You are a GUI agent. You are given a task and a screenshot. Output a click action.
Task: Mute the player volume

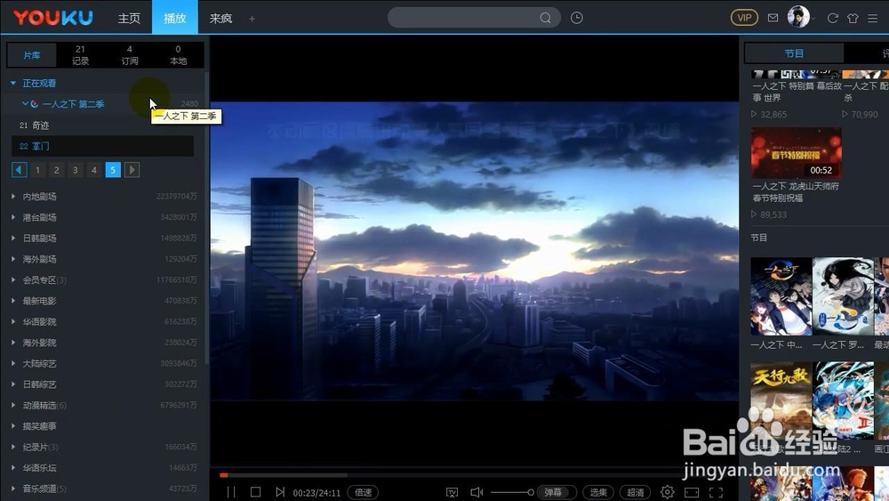coord(477,492)
